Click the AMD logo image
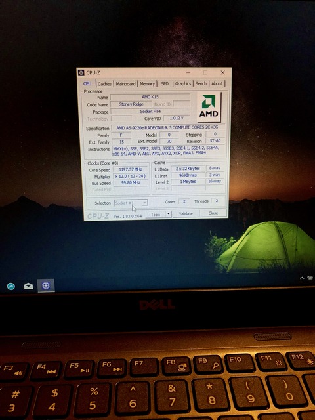The image size is (315, 420). pyautogui.click(x=209, y=107)
